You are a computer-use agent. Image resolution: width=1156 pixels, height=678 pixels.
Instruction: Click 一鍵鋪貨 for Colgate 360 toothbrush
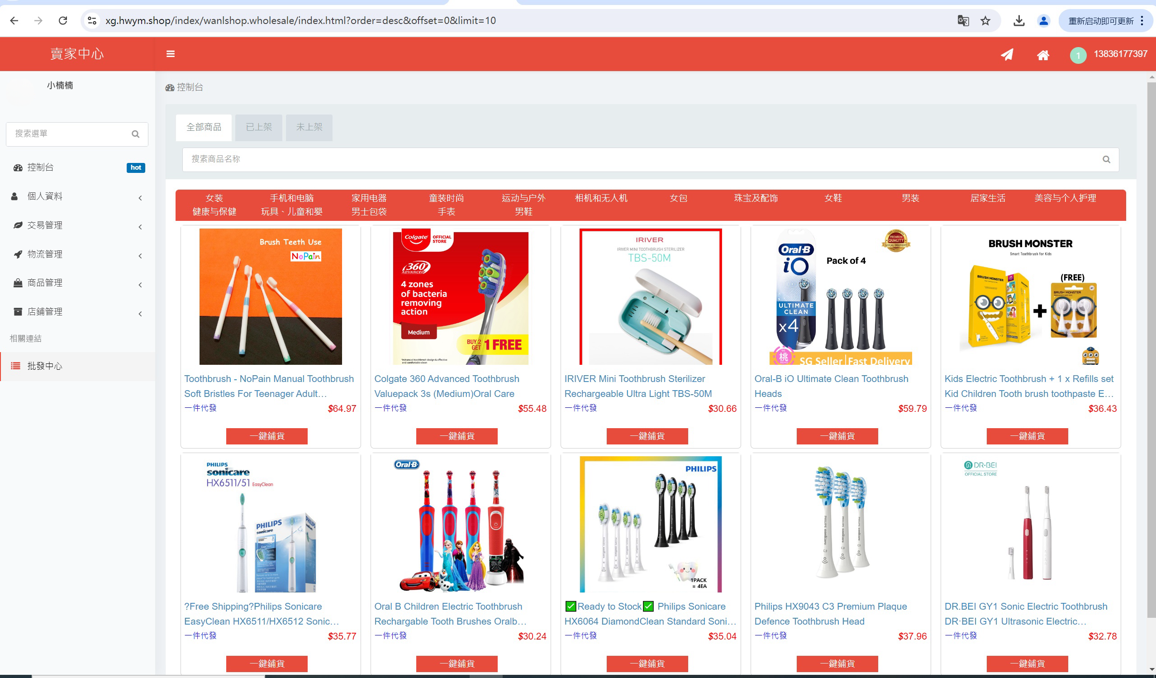(457, 436)
